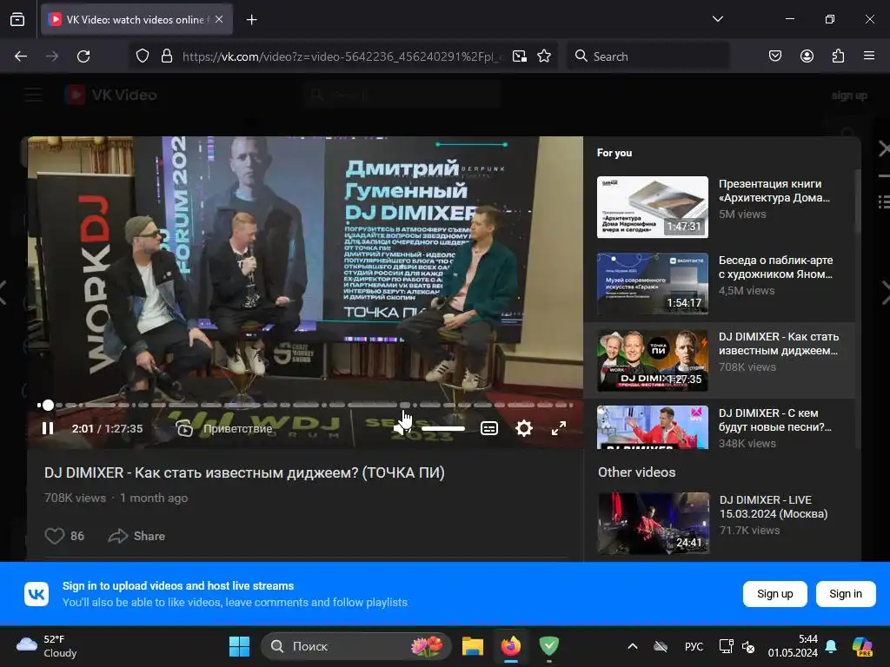List all tabs dropdown arrow
The height and width of the screenshot is (667, 890).
[717, 19]
